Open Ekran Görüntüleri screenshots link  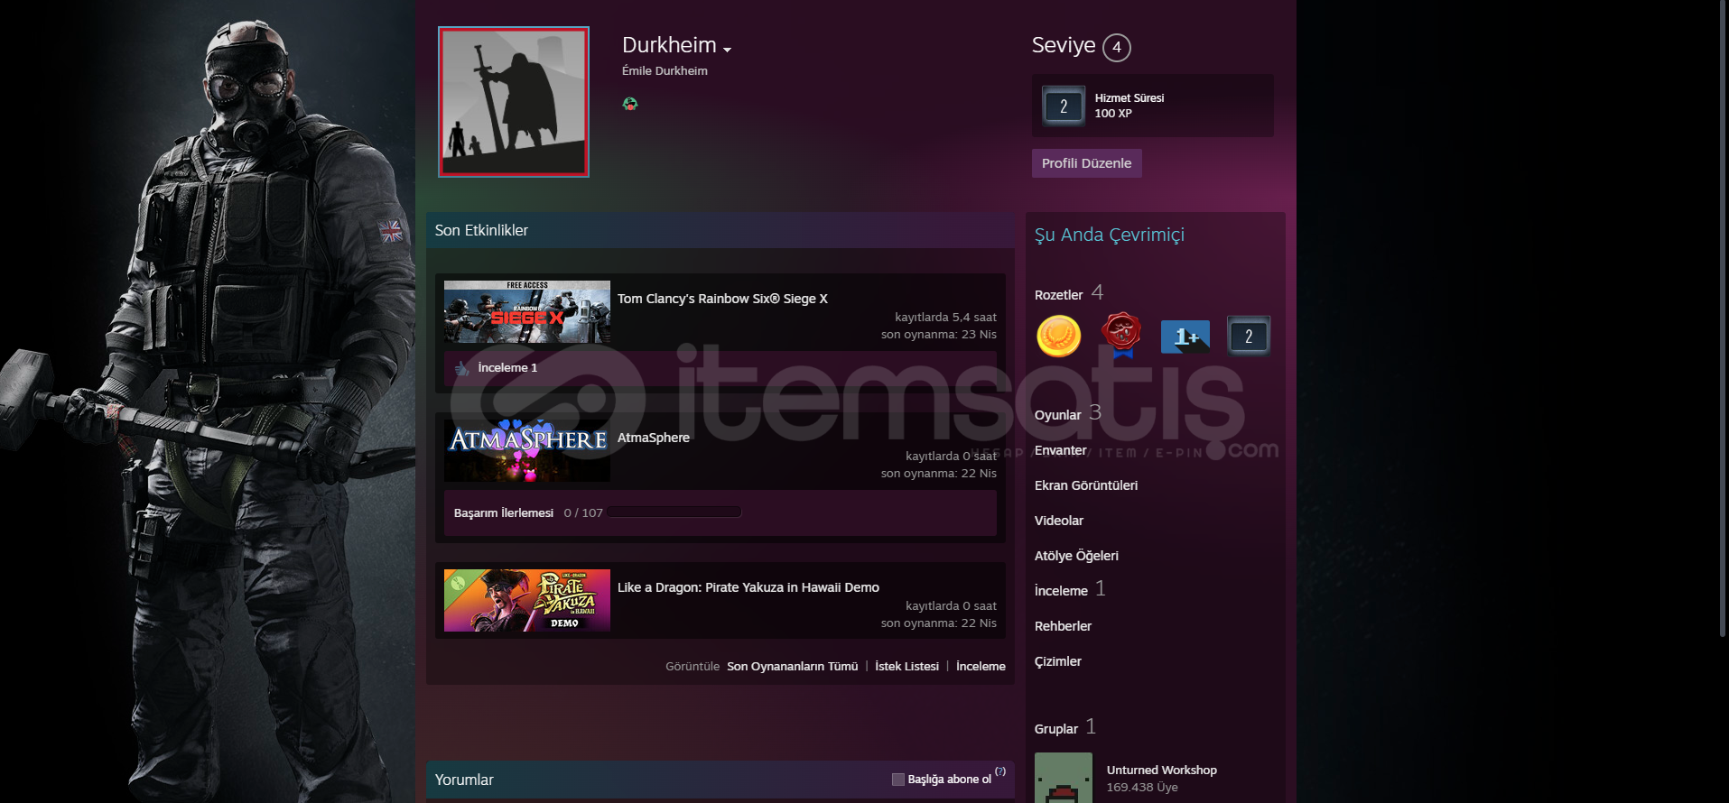tap(1086, 485)
